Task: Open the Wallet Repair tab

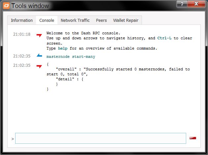Action: point(126,20)
